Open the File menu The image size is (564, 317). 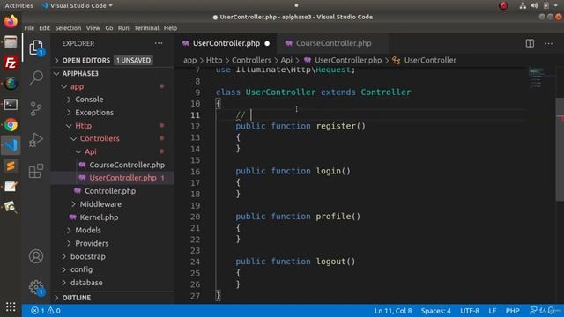point(29,28)
